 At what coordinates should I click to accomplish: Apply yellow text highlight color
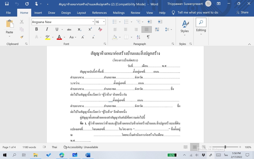click(47, 37)
